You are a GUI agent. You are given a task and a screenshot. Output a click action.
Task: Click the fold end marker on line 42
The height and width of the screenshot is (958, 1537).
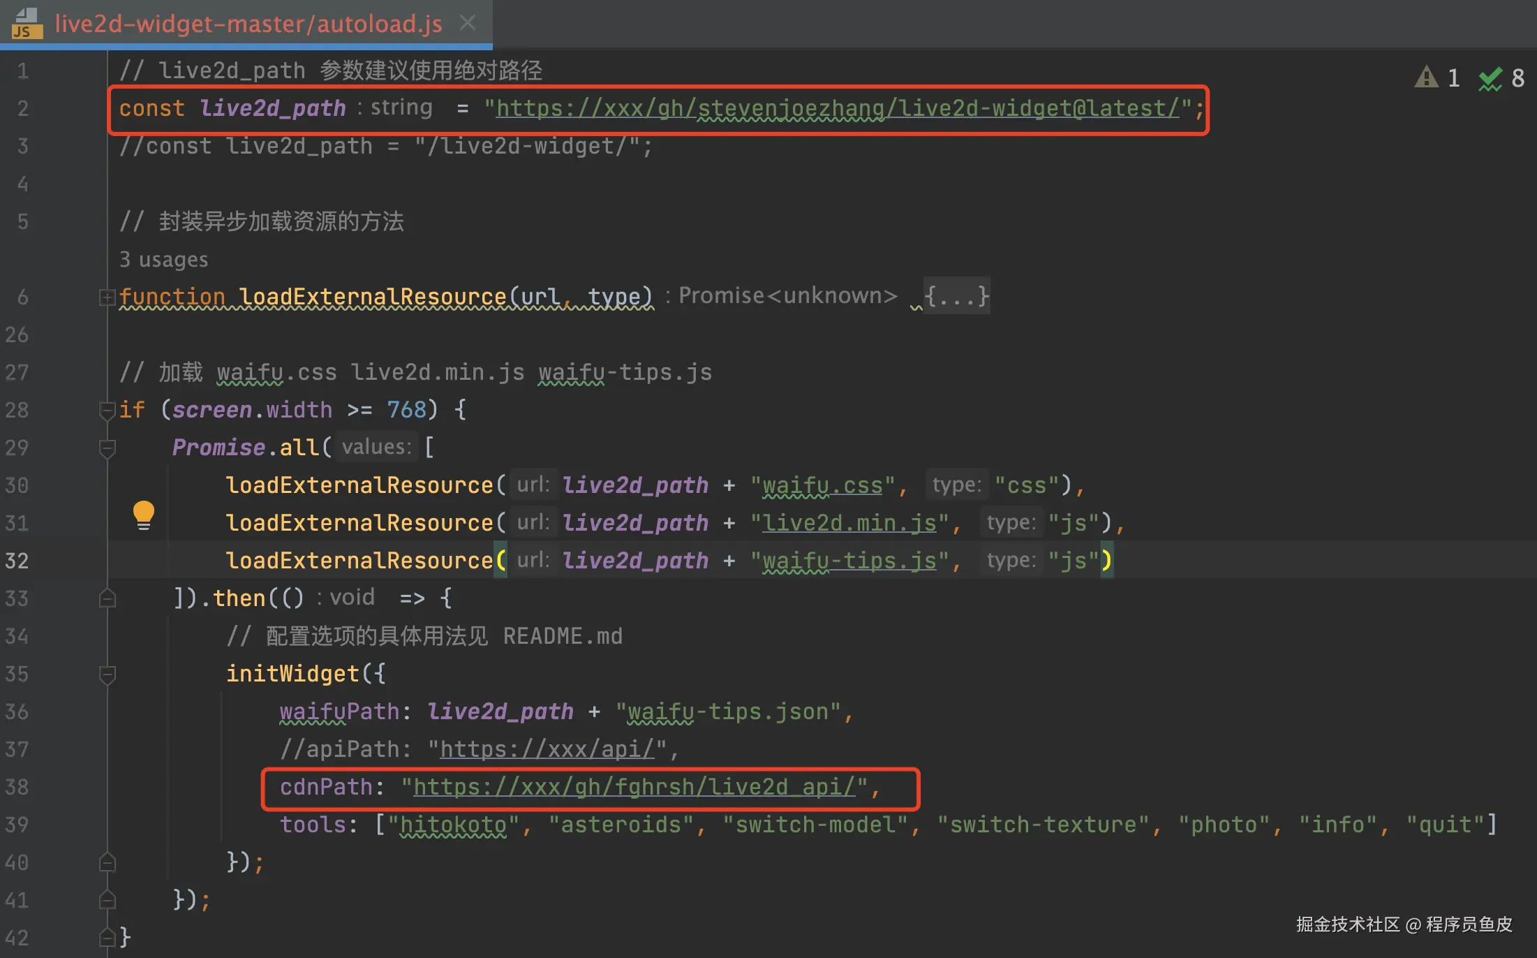[107, 937]
